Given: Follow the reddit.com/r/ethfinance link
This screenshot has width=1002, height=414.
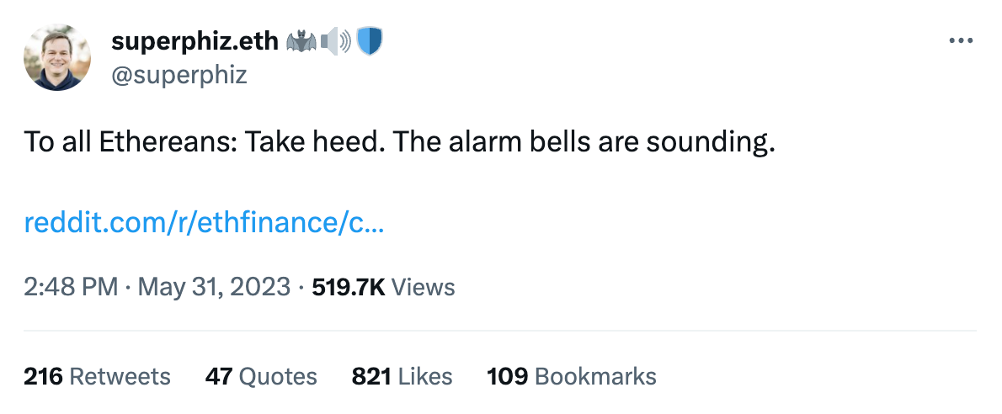Looking at the screenshot, I should point(205,223).
